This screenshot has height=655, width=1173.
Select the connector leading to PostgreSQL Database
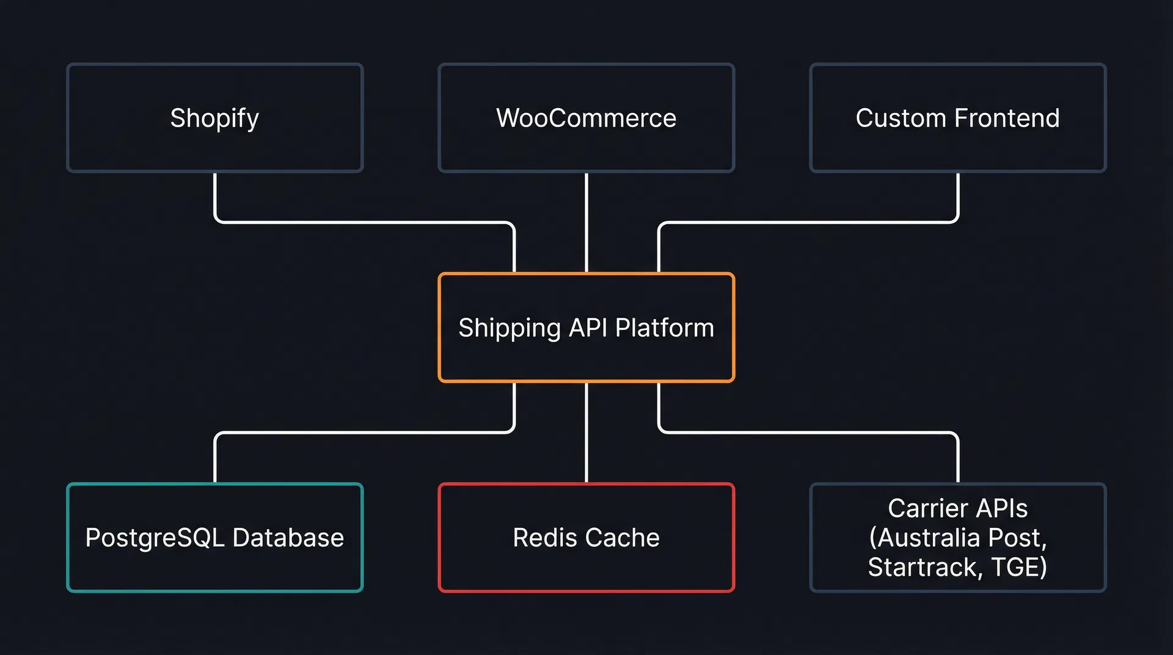coord(367,432)
